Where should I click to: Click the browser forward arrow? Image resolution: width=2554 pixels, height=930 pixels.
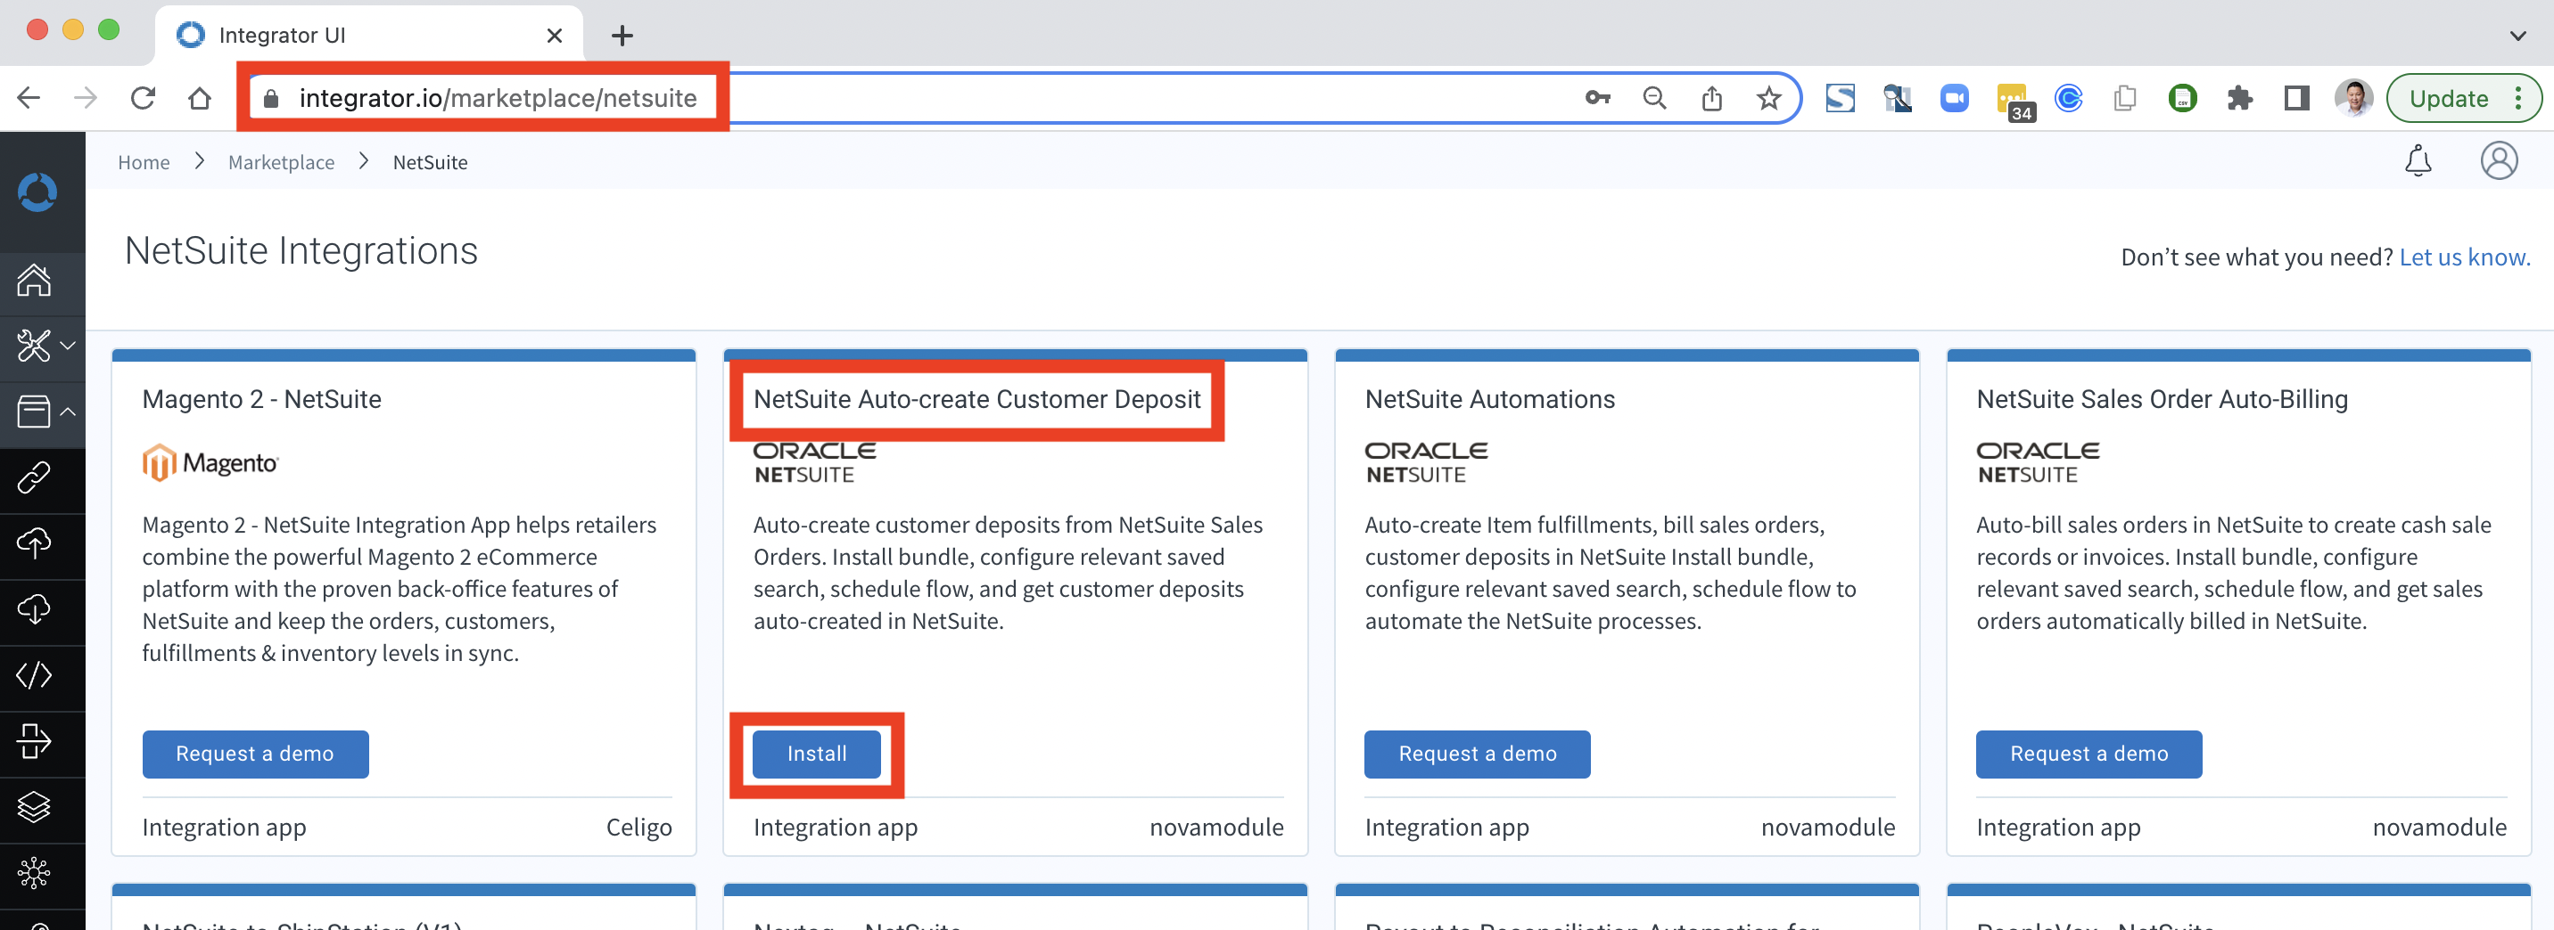coord(86,98)
